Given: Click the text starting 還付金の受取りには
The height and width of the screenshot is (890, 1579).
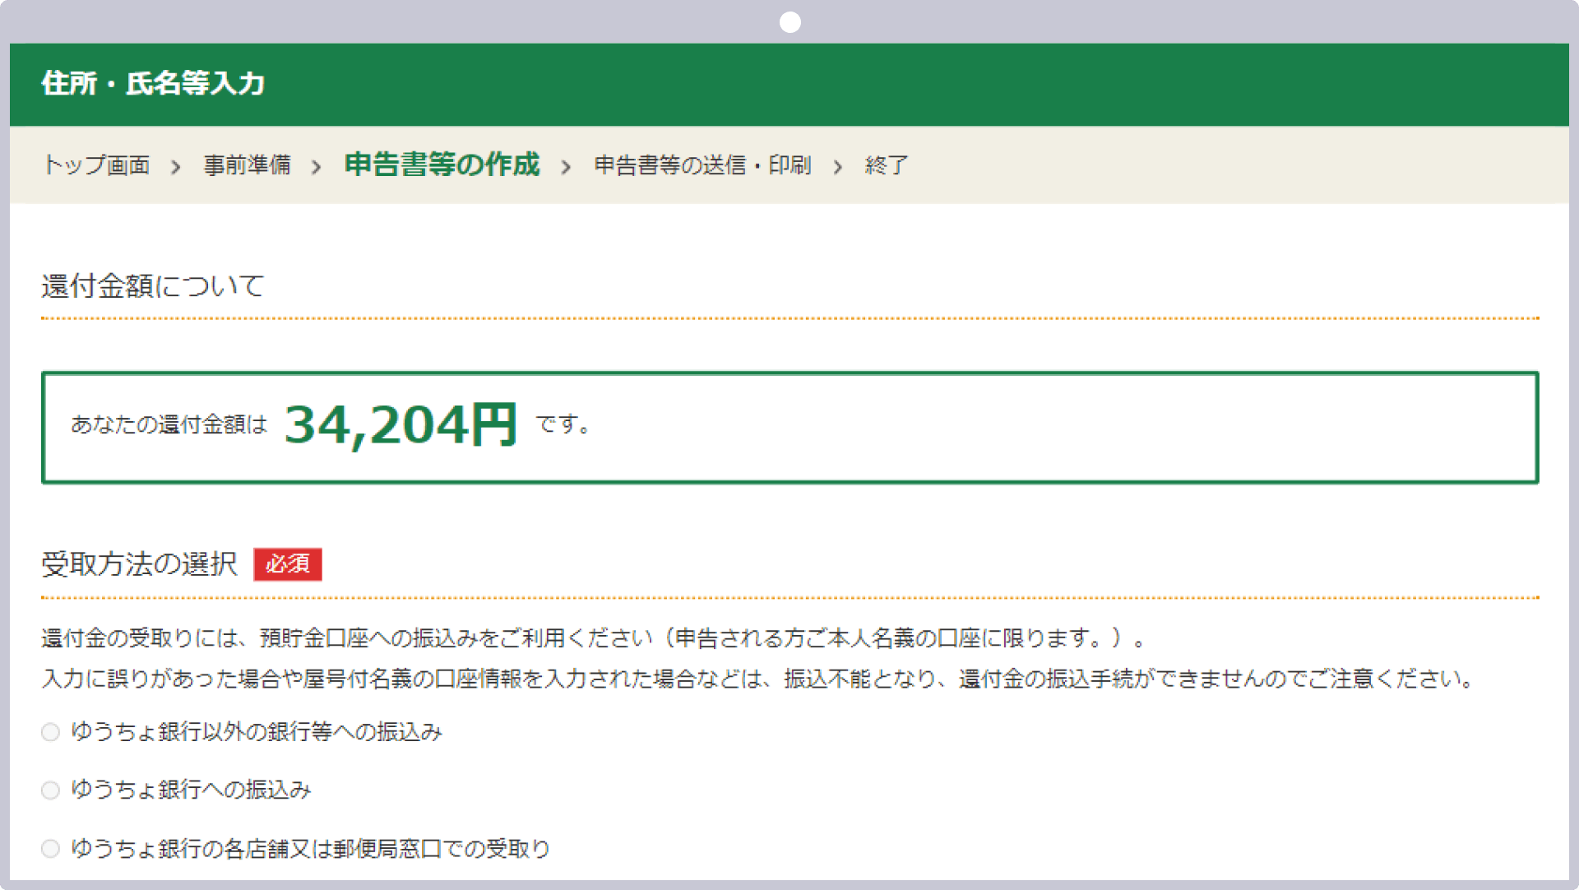Looking at the screenshot, I should click(593, 638).
